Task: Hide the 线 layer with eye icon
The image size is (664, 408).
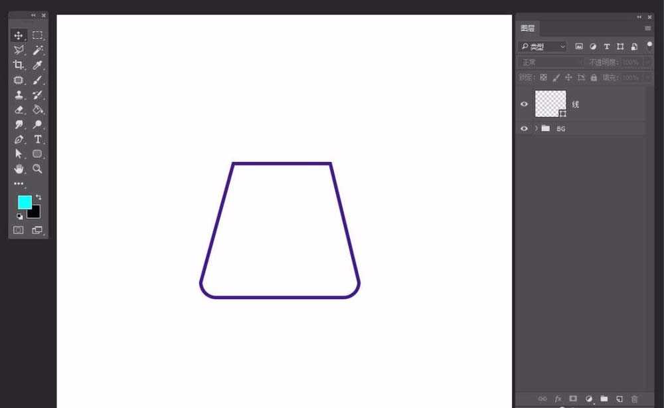Action: 525,104
